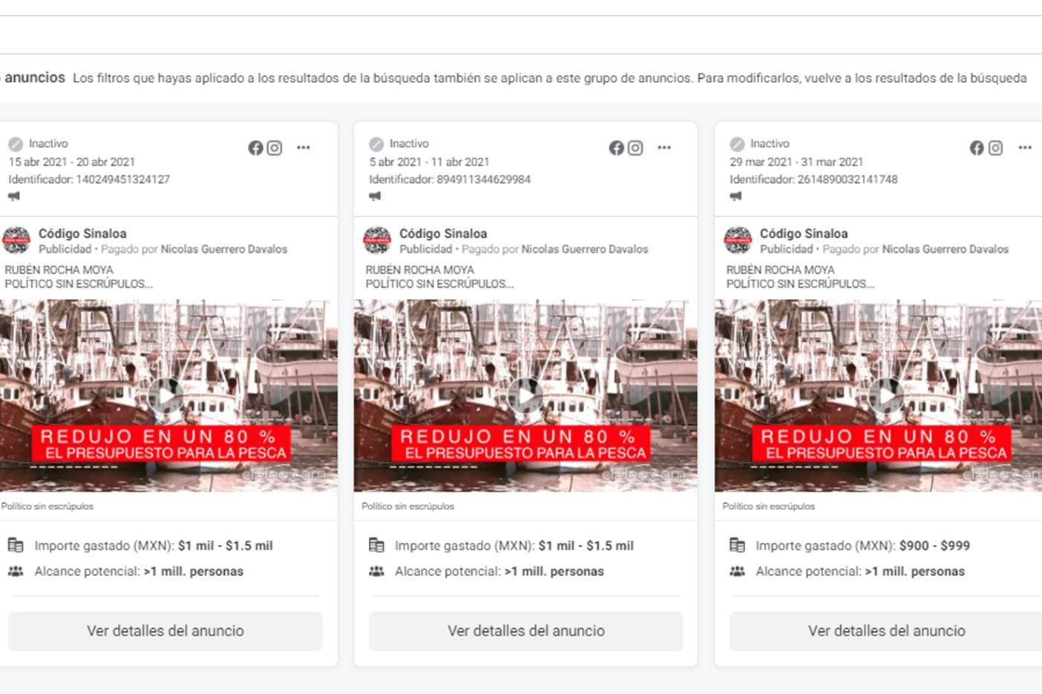Play the video on the third ad card
This screenshot has width=1042, height=694.
pos(886,395)
